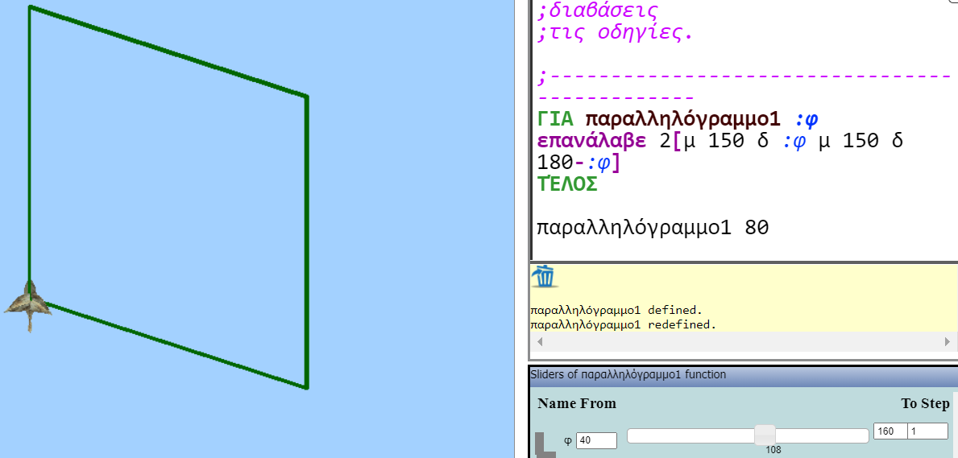The width and height of the screenshot is (958, 458).
Task: Click the output scrollbar left arrow
Action: pyautogui.click(x=540, y=342)
